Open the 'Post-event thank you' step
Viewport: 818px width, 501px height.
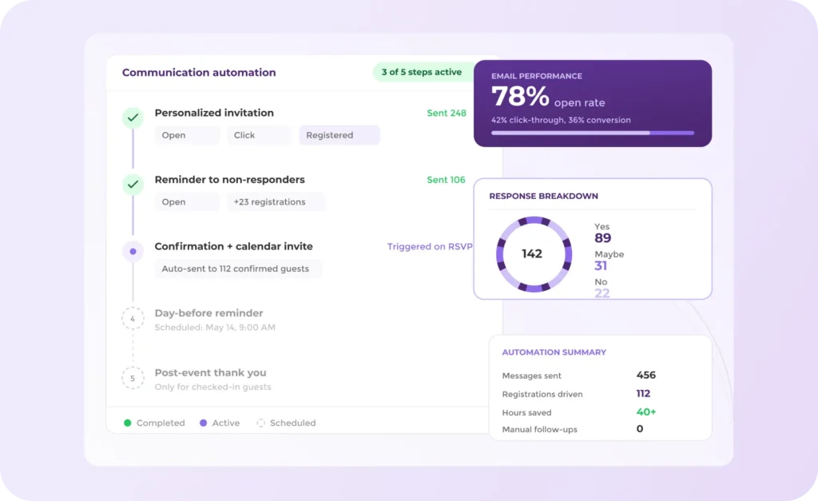point(210,372)
